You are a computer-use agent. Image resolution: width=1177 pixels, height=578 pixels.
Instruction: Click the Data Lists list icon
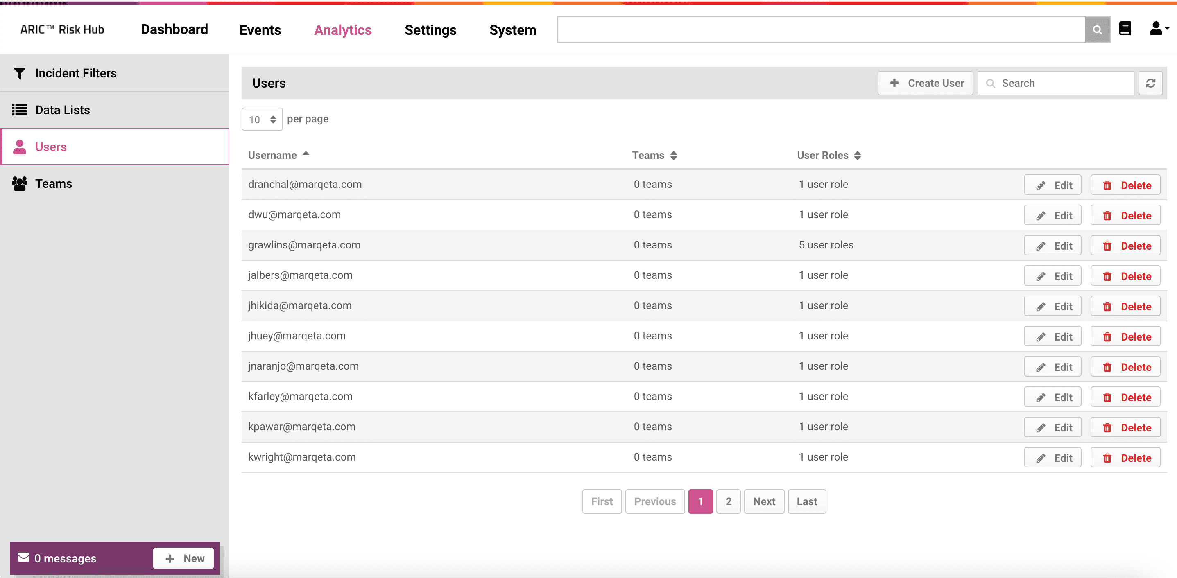(x=20, y=110)
